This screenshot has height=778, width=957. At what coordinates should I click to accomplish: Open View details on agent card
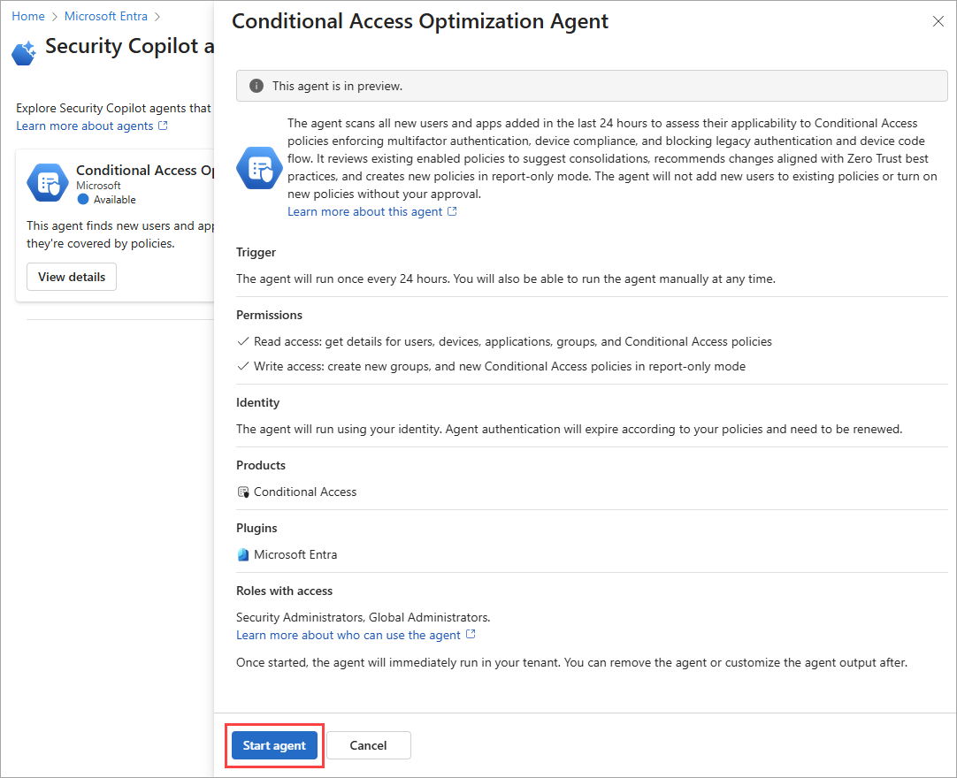point(72,277)
